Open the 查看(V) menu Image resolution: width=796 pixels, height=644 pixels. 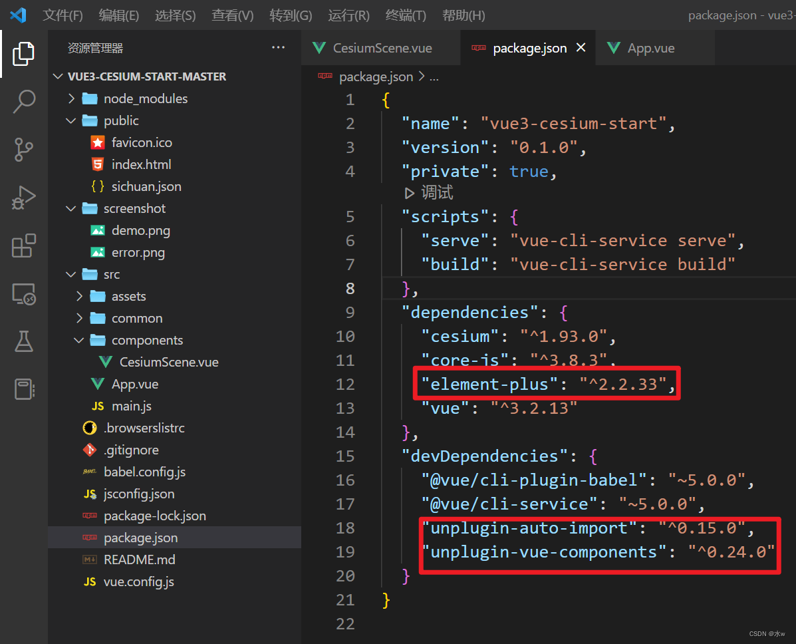pyautogui.click(x=233, y=15)
